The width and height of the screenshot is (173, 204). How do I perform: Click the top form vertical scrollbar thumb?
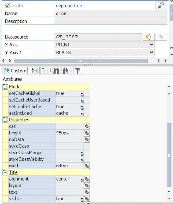point(171,13)
